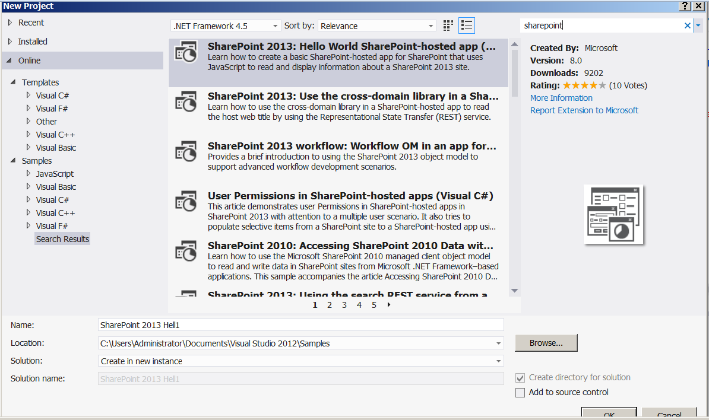Expand Visual Basic under Samples

29,186
